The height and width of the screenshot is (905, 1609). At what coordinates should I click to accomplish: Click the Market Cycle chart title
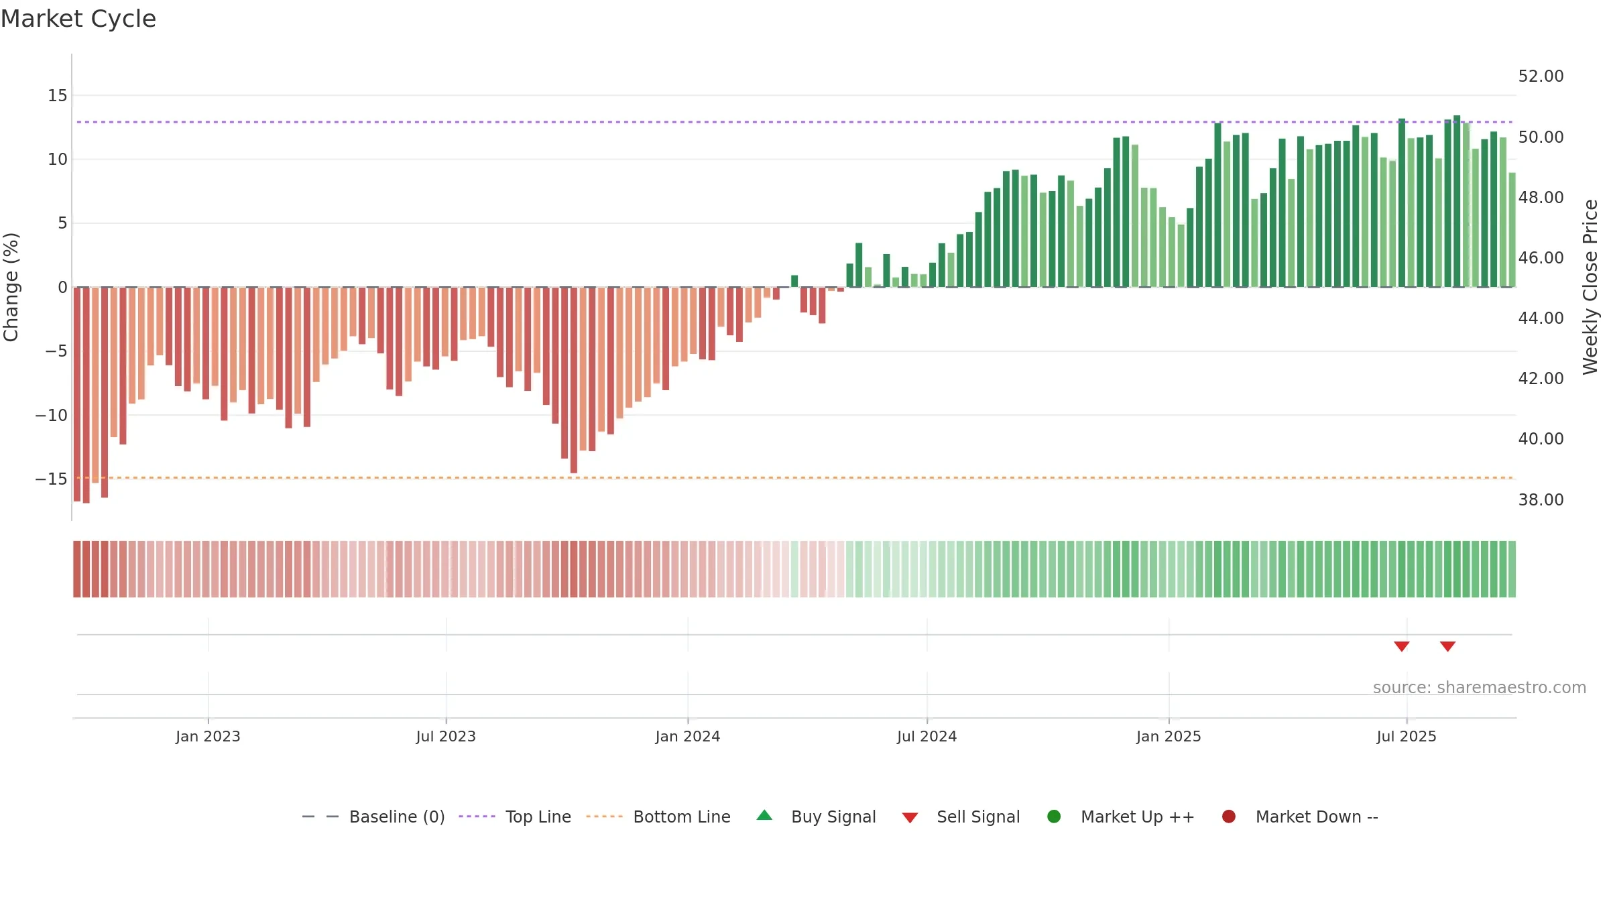78,19
